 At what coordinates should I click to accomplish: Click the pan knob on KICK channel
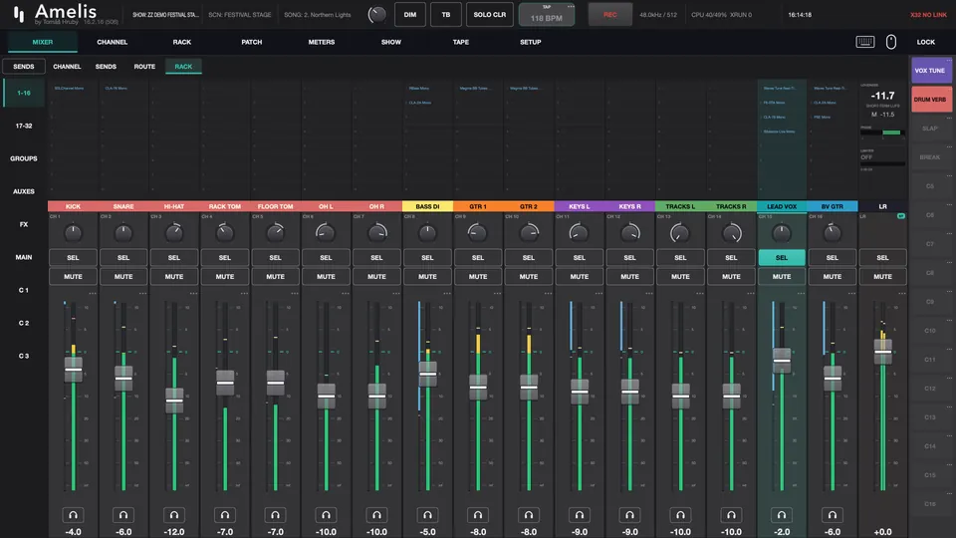(x=73, y=232)
